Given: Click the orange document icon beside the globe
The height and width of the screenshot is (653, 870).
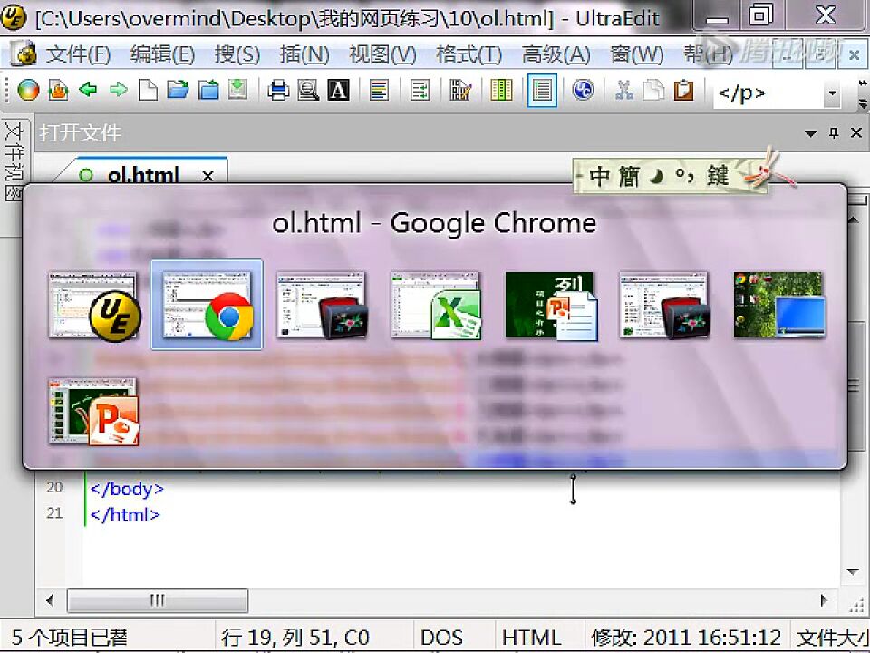Looking at the screenshot, I should pos(58,90).
